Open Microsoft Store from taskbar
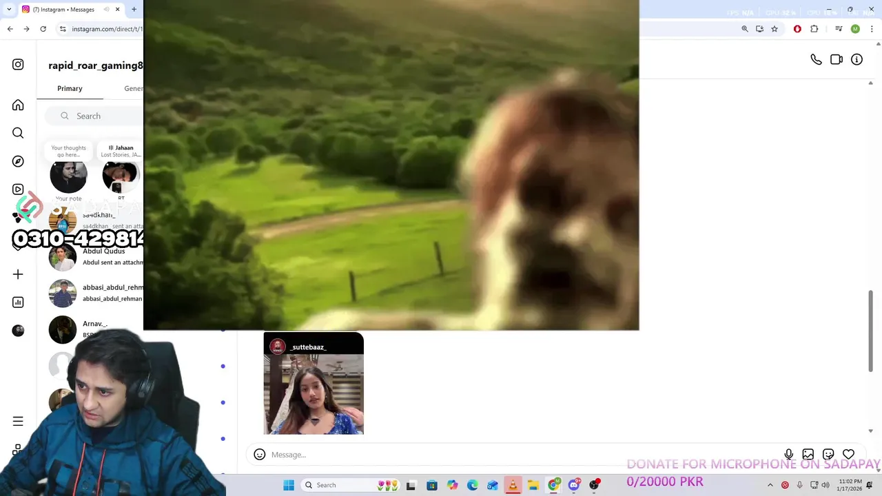This screenshot has height=496, width=882. (x=432, y=485)
